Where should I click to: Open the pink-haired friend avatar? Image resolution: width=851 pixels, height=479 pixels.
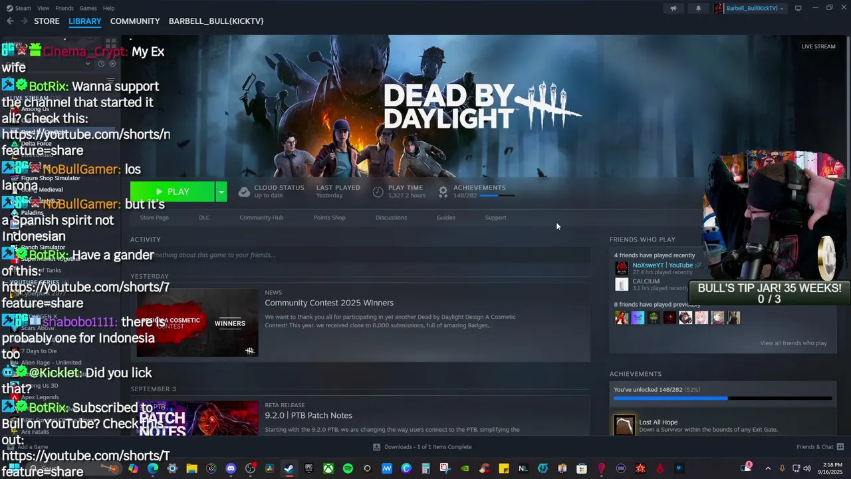coord(701,317)
